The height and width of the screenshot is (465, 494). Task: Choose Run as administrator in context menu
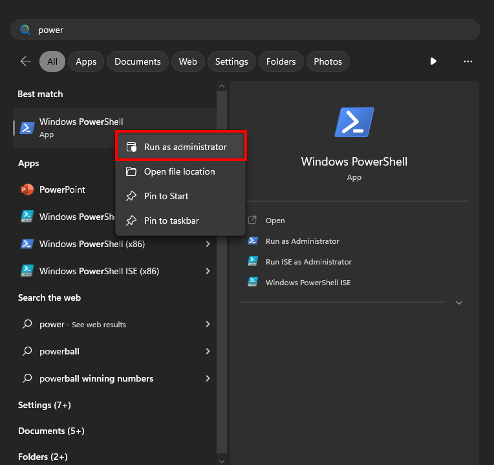(x=180, y=147)
